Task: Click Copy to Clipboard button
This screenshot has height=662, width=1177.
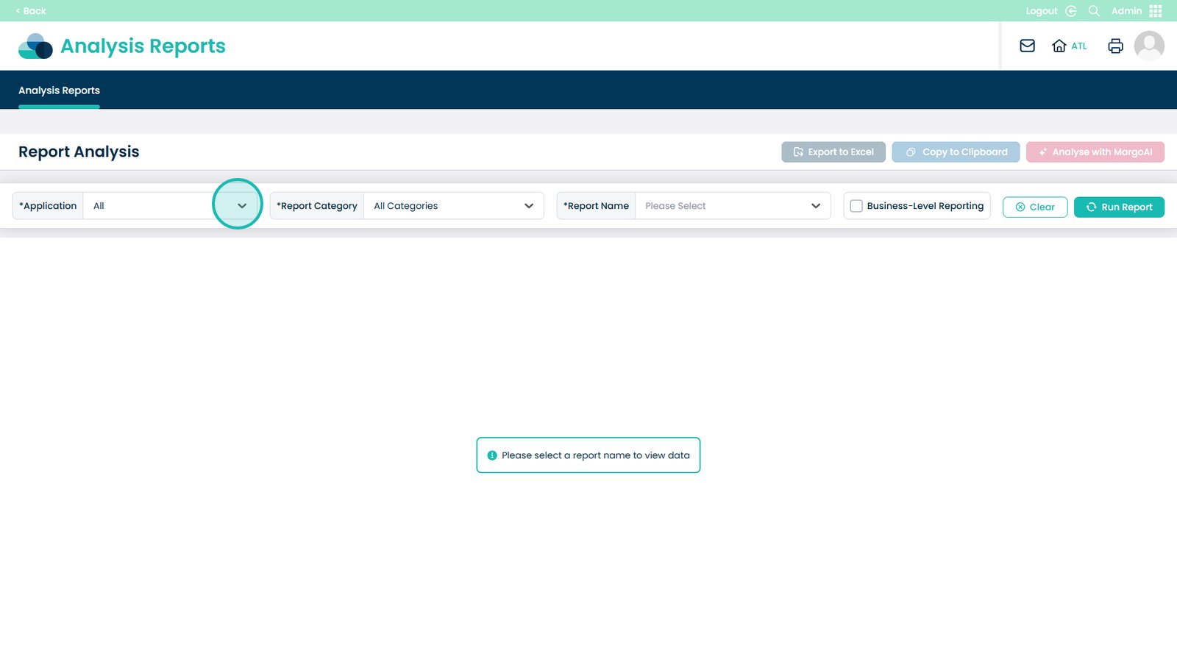Action: (956, 152)
